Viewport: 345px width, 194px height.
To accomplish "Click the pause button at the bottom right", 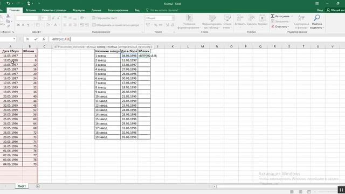I will click(341, 190).
